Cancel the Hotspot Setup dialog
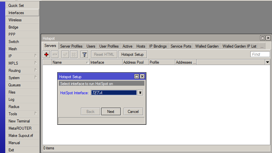Viewport: 272px width, 153px height. pos(133,112)
